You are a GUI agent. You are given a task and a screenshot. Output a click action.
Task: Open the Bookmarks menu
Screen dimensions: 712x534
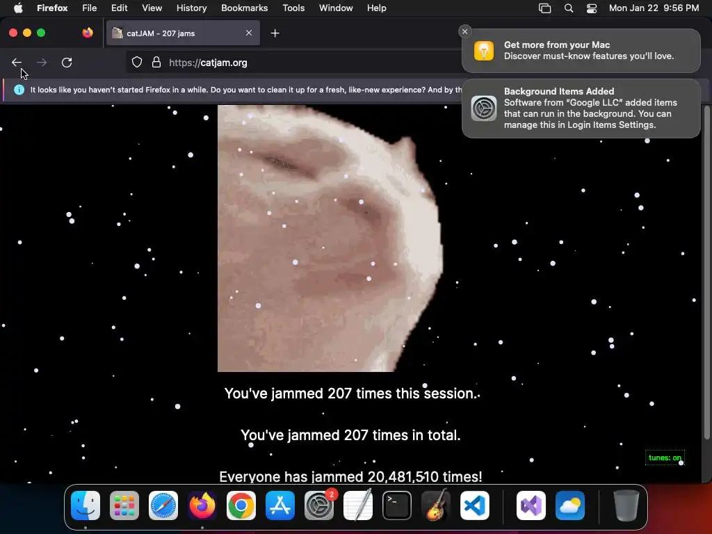244,8
